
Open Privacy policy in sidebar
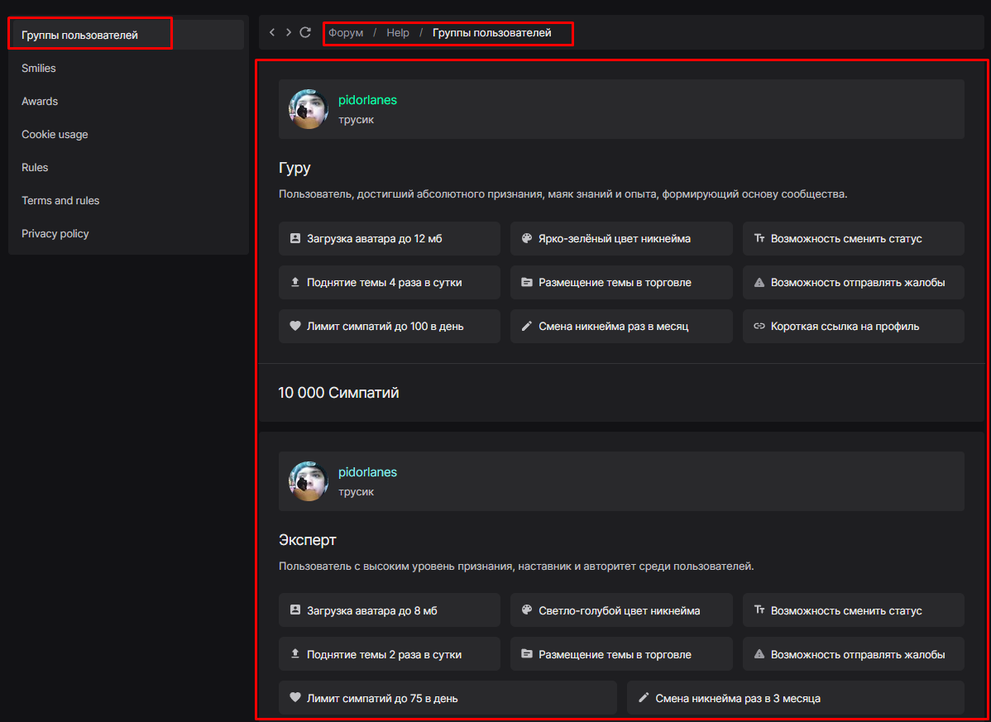point(55,233)
